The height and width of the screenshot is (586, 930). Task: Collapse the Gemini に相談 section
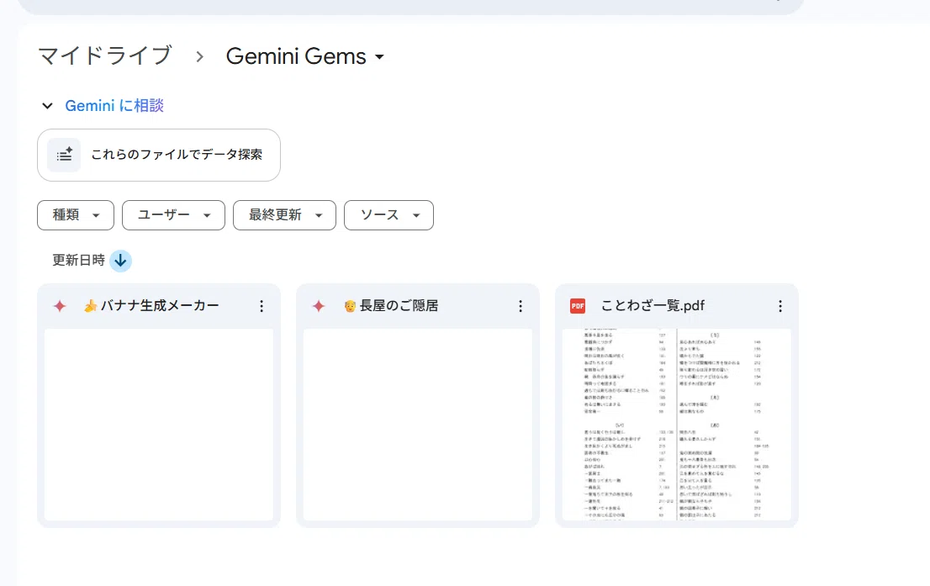pos(47,106)
